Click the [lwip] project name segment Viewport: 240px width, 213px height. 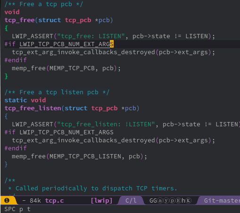[101, 201]
